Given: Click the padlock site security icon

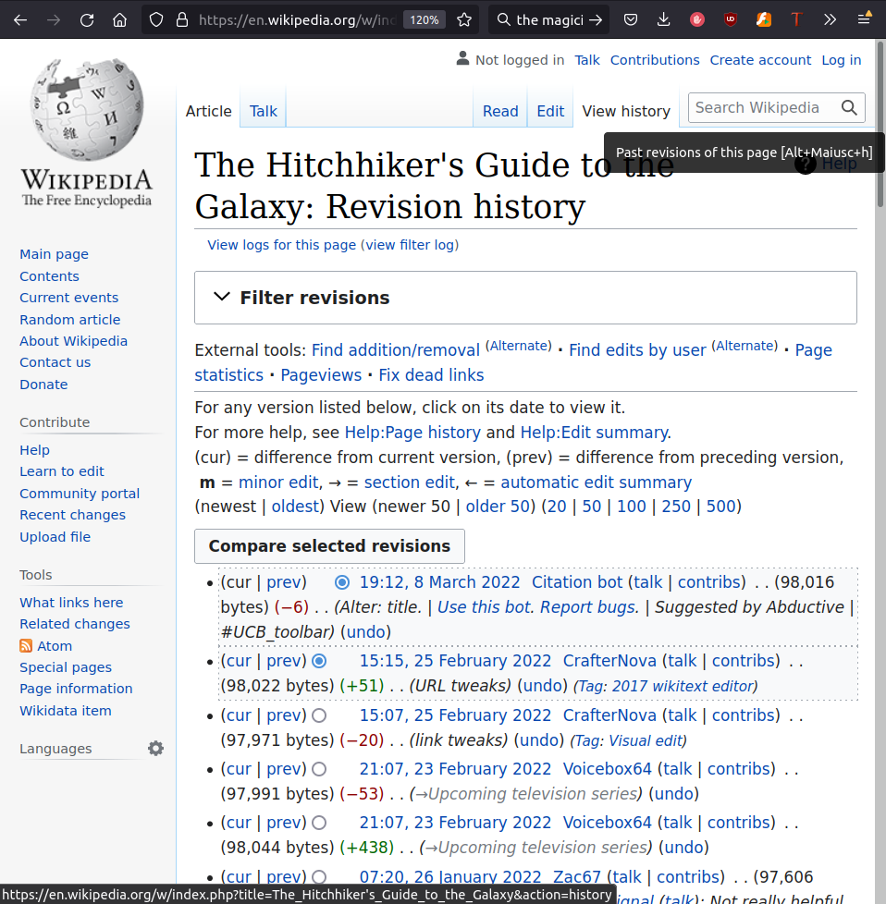Looking at the screenshot, I should pyautogui.click(x=182, y=20).
